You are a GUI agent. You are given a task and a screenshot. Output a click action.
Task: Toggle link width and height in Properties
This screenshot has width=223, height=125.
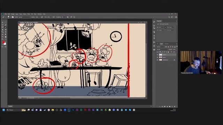[x=166, y=27]
